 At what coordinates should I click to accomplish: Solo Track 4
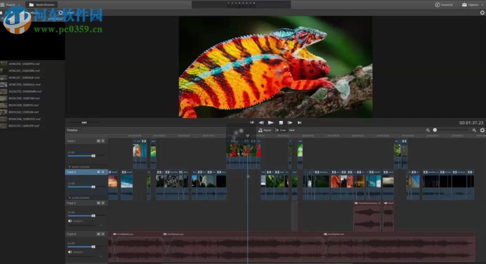pyautogui.click(x=103, y=234)
